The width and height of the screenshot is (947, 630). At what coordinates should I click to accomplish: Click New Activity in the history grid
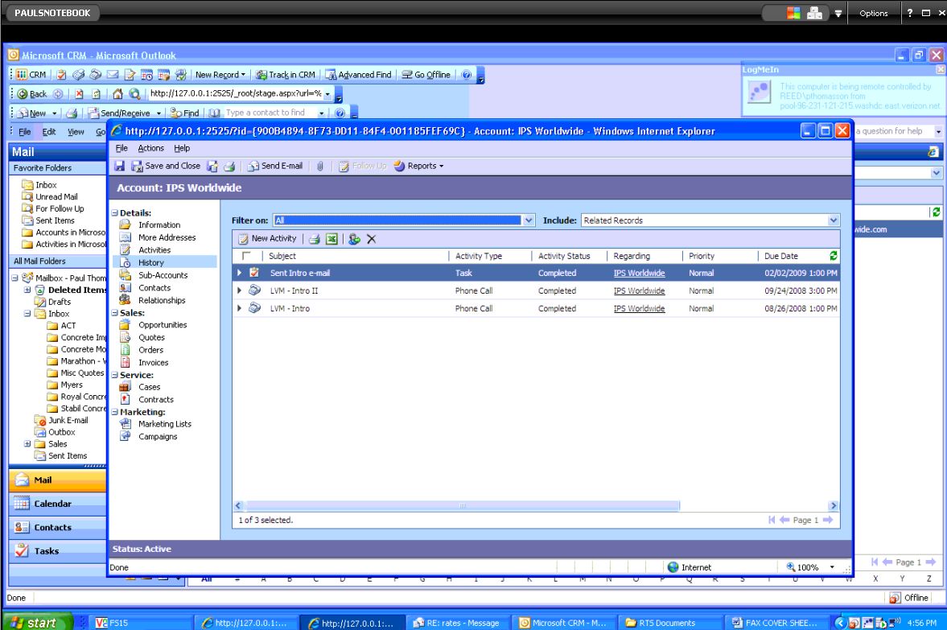click(267, 239)
